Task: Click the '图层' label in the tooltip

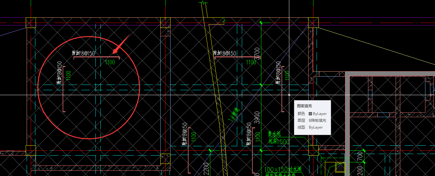Action: coord(301,121)
